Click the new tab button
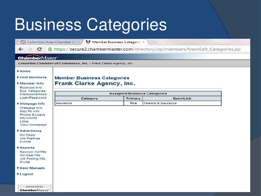Viewport: 261px width, 196px height. 153,42
